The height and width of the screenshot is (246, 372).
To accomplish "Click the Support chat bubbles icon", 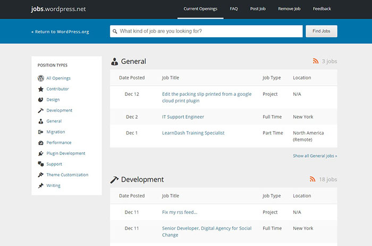I will coord(41,164).
